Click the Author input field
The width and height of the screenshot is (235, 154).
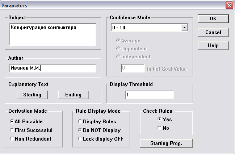click(x=53, y=68)
